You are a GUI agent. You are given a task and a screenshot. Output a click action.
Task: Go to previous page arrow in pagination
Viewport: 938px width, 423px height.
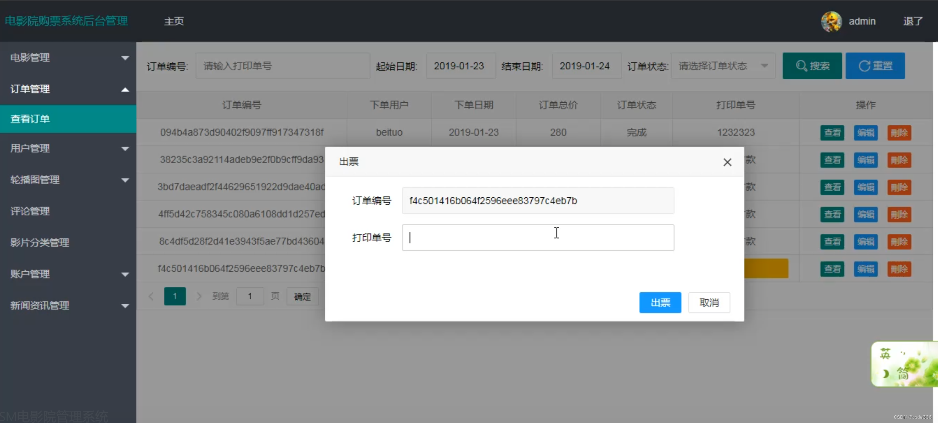(151, 296)
